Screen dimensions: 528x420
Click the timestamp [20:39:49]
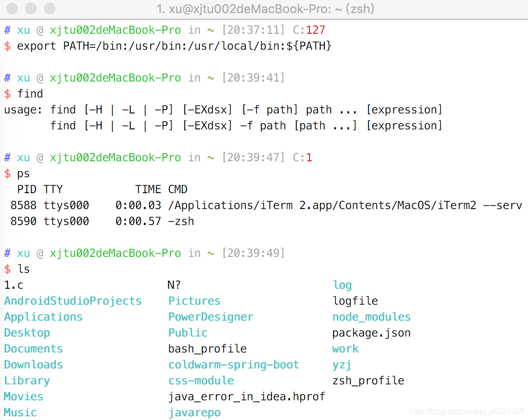[253, 253]
